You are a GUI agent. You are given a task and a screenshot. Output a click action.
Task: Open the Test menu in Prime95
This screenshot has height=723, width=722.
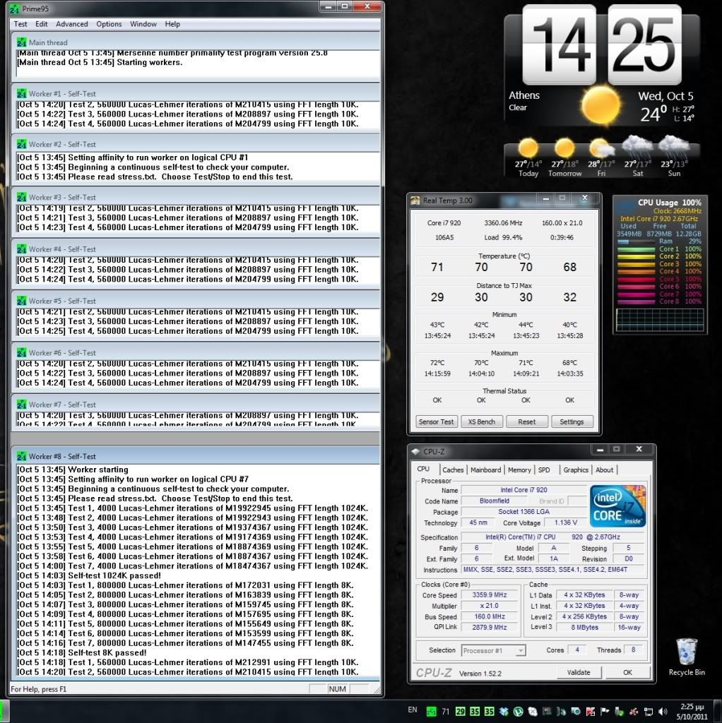click(20, 24)
